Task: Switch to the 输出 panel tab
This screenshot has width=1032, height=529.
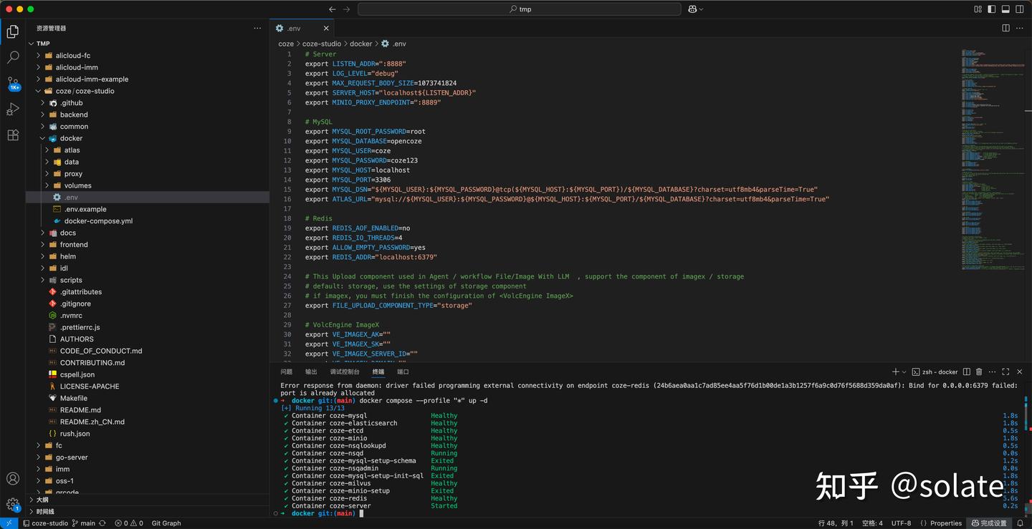Action: (311, 372)
